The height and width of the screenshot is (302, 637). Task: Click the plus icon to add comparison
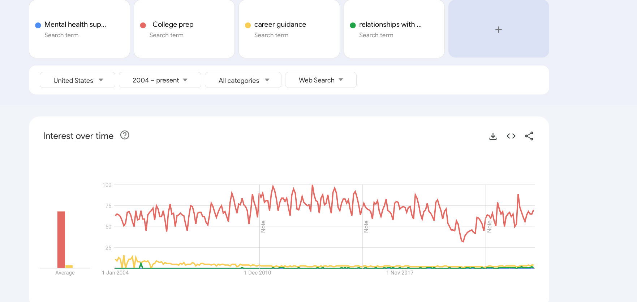coord(498,30)
